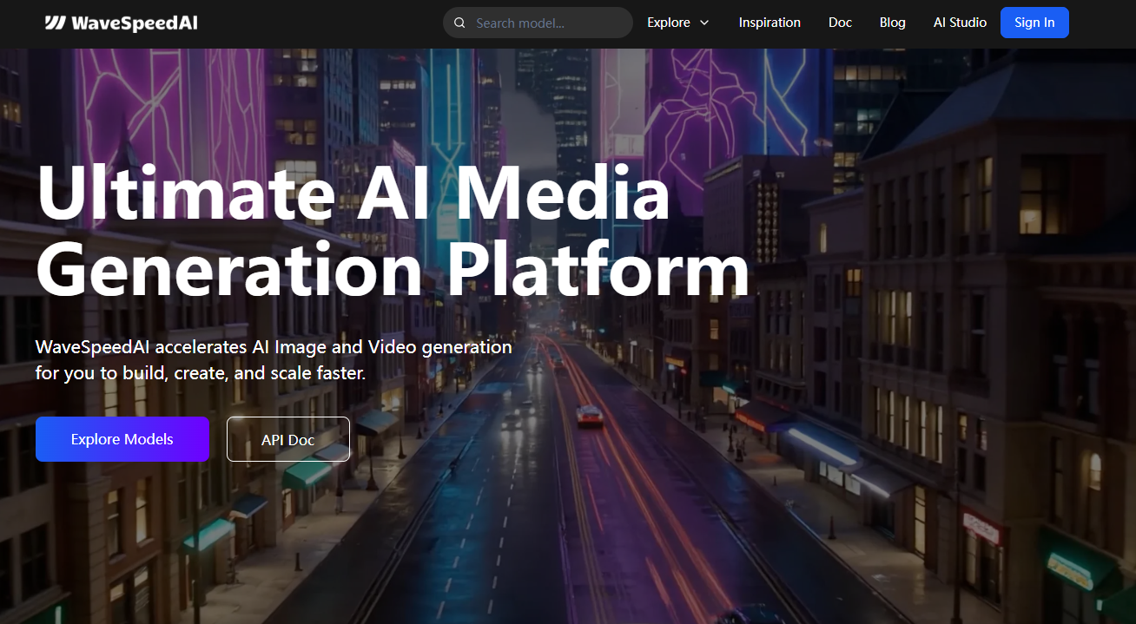Viewport: 1136px width, 624px height.
Task: Open the Doc link in navbar
Action: point(840,23)
